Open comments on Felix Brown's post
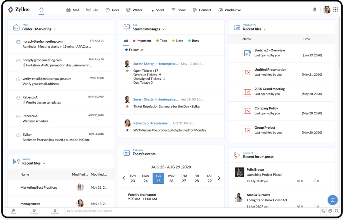 click(314, 181)
